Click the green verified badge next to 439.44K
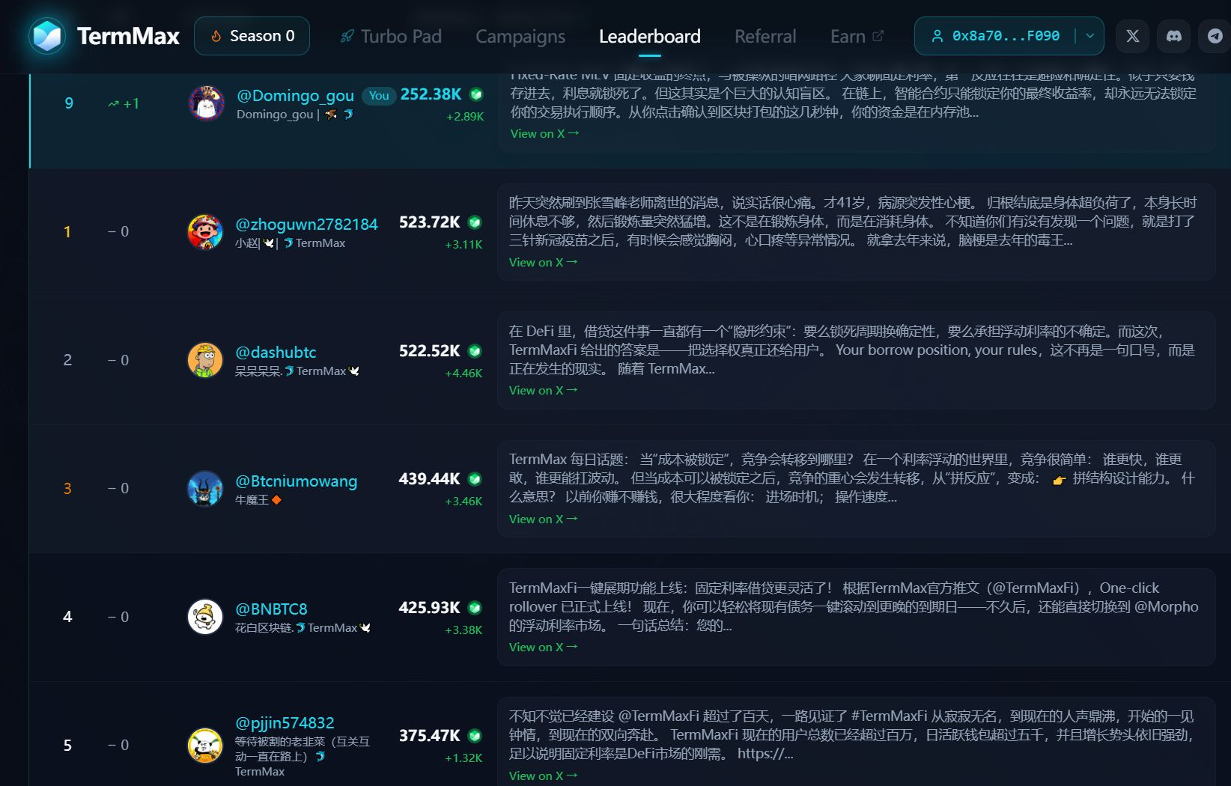Viewport: 1231px width, 786px height. (x=474, y=478)
